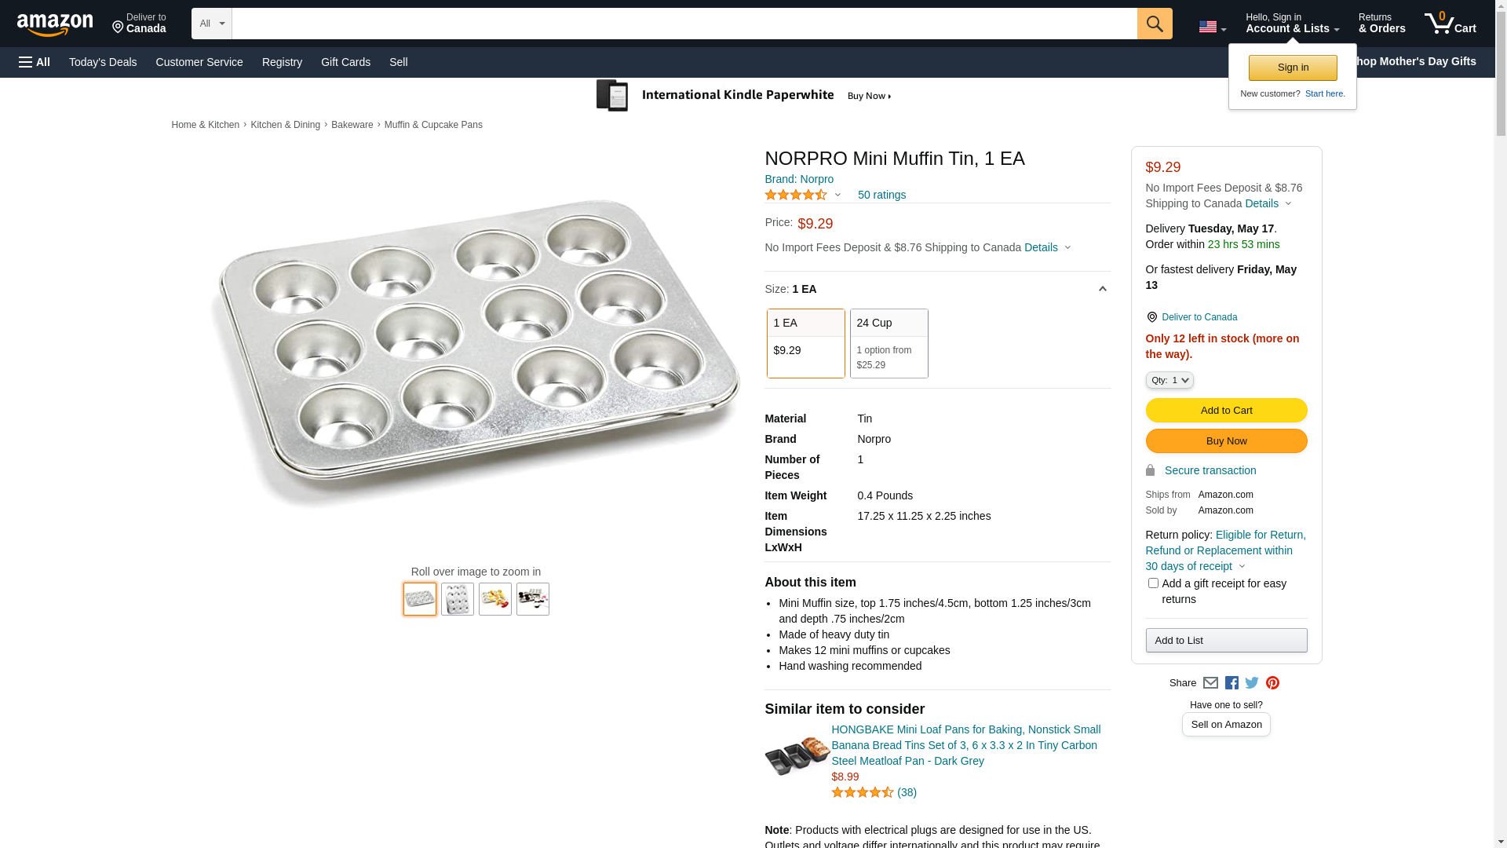Screen dimensions: 1507x848
Task: Open the 50 ratings link
Action: [x=881, y=195]
